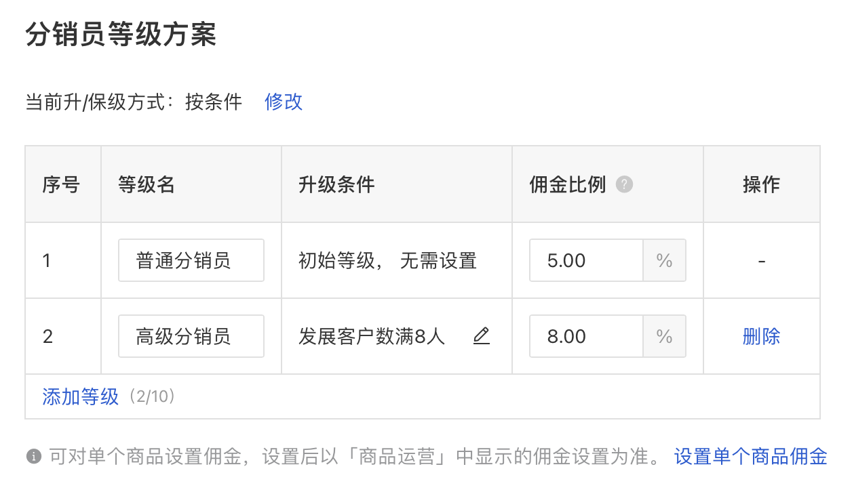Focus the 普通分销员 level name field

click(x=191, y=260)
